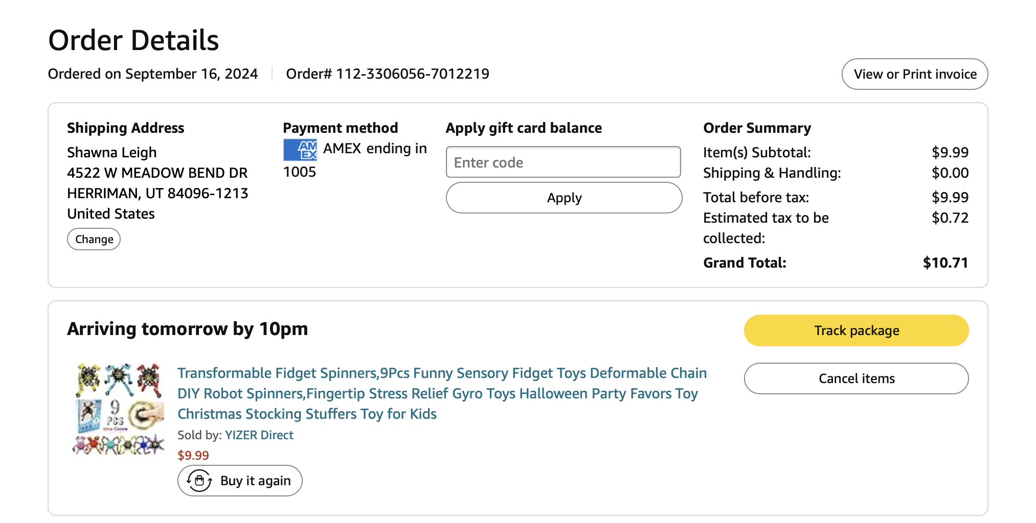Select Cancel items for this order
Viewport: 1036px width, 523px height.
856,378
